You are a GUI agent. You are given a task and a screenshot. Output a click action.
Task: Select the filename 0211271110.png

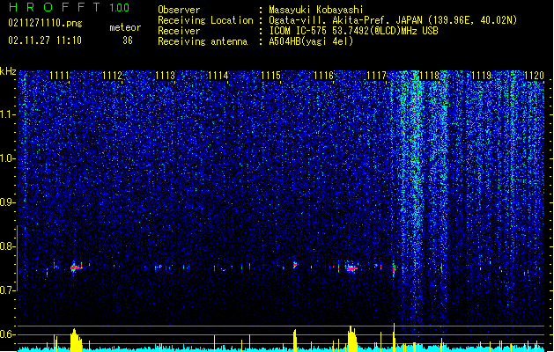[45, 23]
